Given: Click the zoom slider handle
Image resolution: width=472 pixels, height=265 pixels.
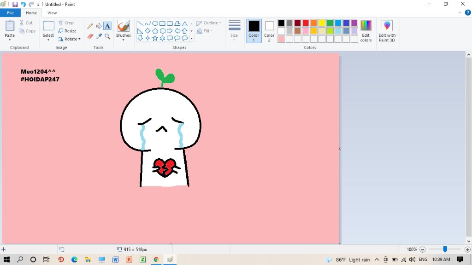Looking at the screenshot, I should tap(445, 249).
